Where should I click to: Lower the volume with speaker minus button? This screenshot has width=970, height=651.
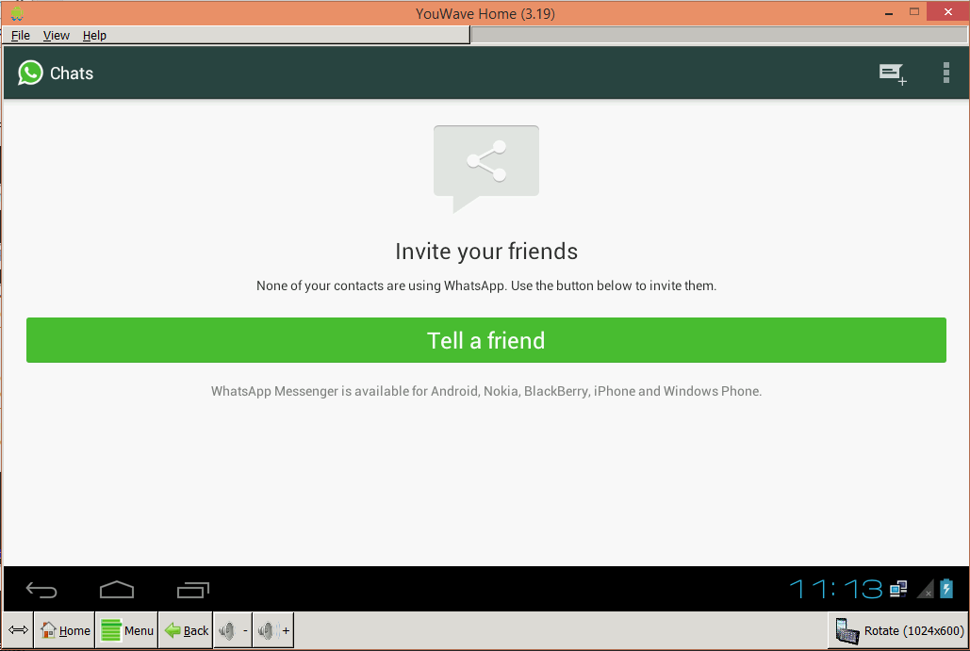point(233,630)
